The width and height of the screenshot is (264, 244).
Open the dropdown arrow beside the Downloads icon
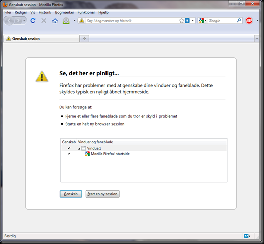74,21
